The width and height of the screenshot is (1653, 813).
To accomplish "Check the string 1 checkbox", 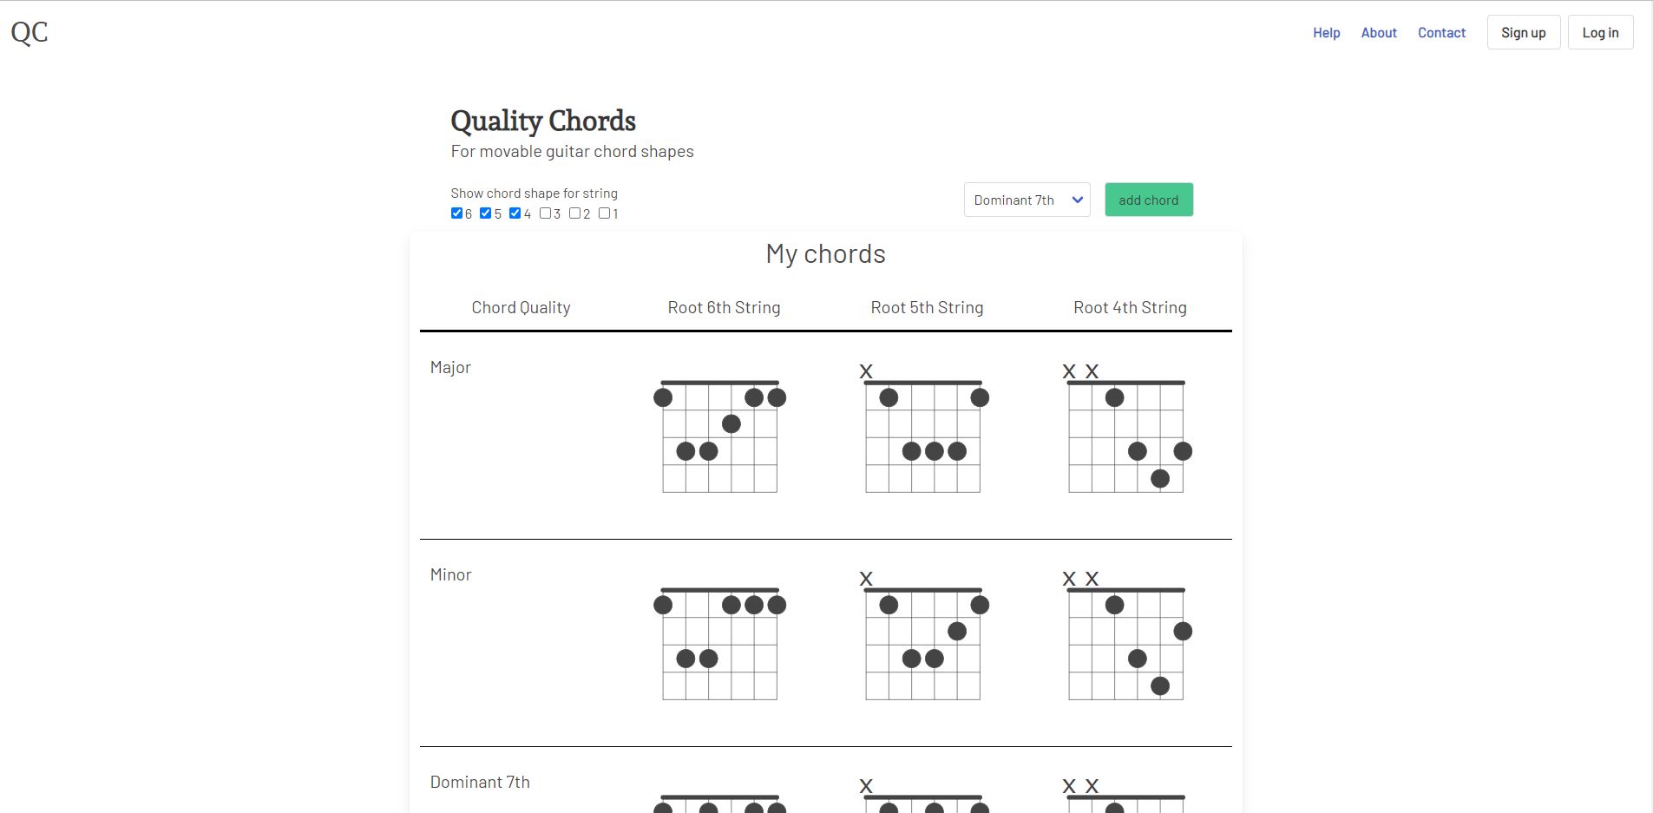I will (x=604, y=213).
